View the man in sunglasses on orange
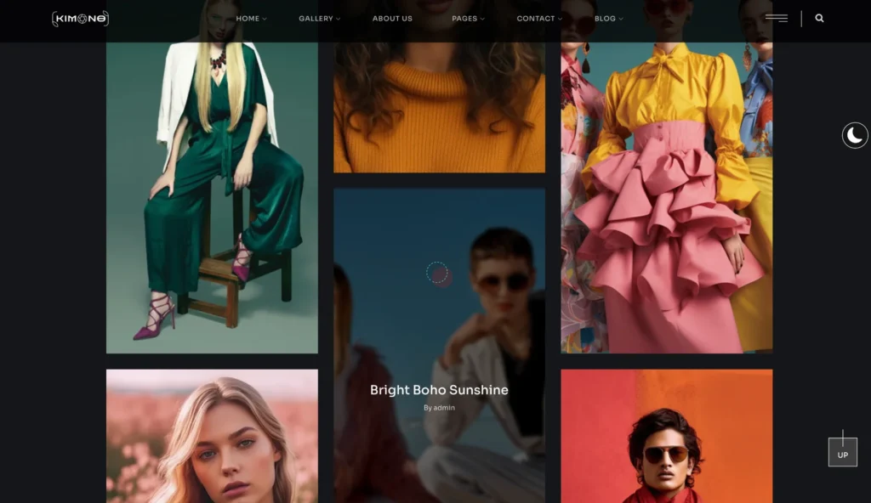The image size is (871, 503). [x=666, y=438]
